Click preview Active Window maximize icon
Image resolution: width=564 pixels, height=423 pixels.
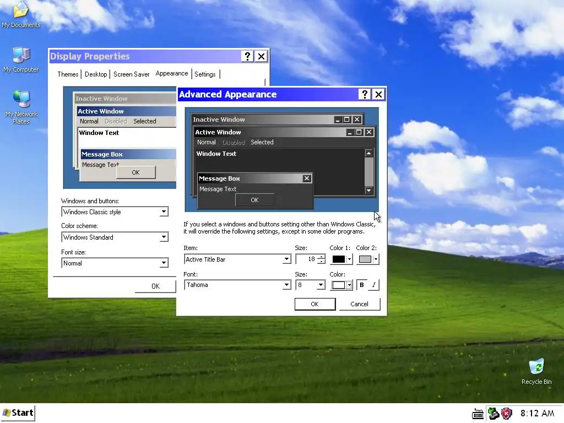(359, 132)
